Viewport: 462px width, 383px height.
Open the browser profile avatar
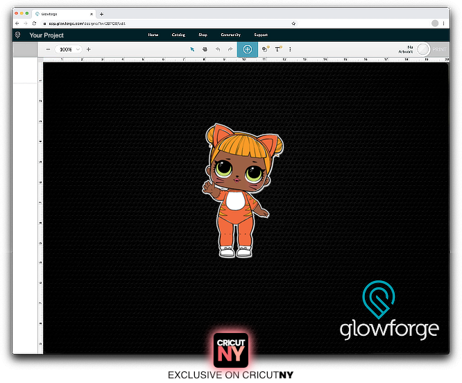click(x=435, y=24)
